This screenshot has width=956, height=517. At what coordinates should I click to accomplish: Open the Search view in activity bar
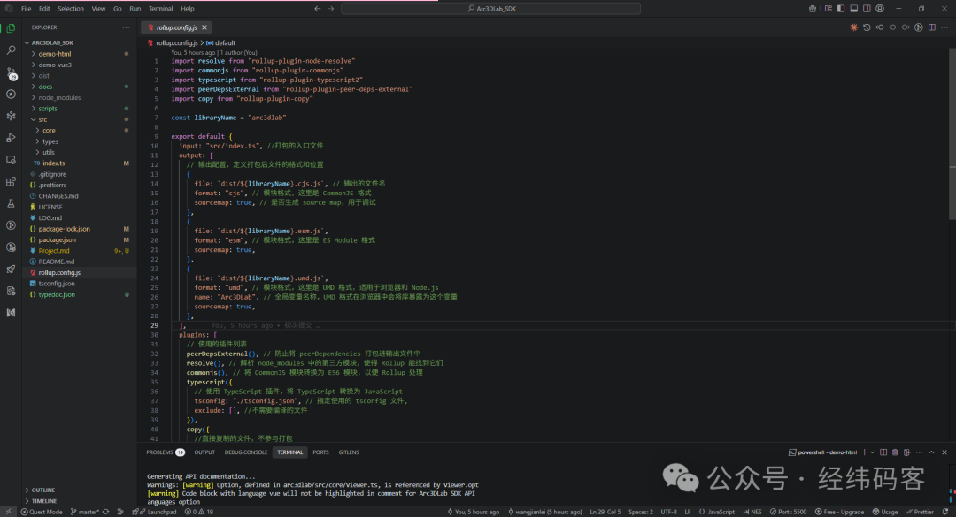pyautogui.click(x=11, y=50)
